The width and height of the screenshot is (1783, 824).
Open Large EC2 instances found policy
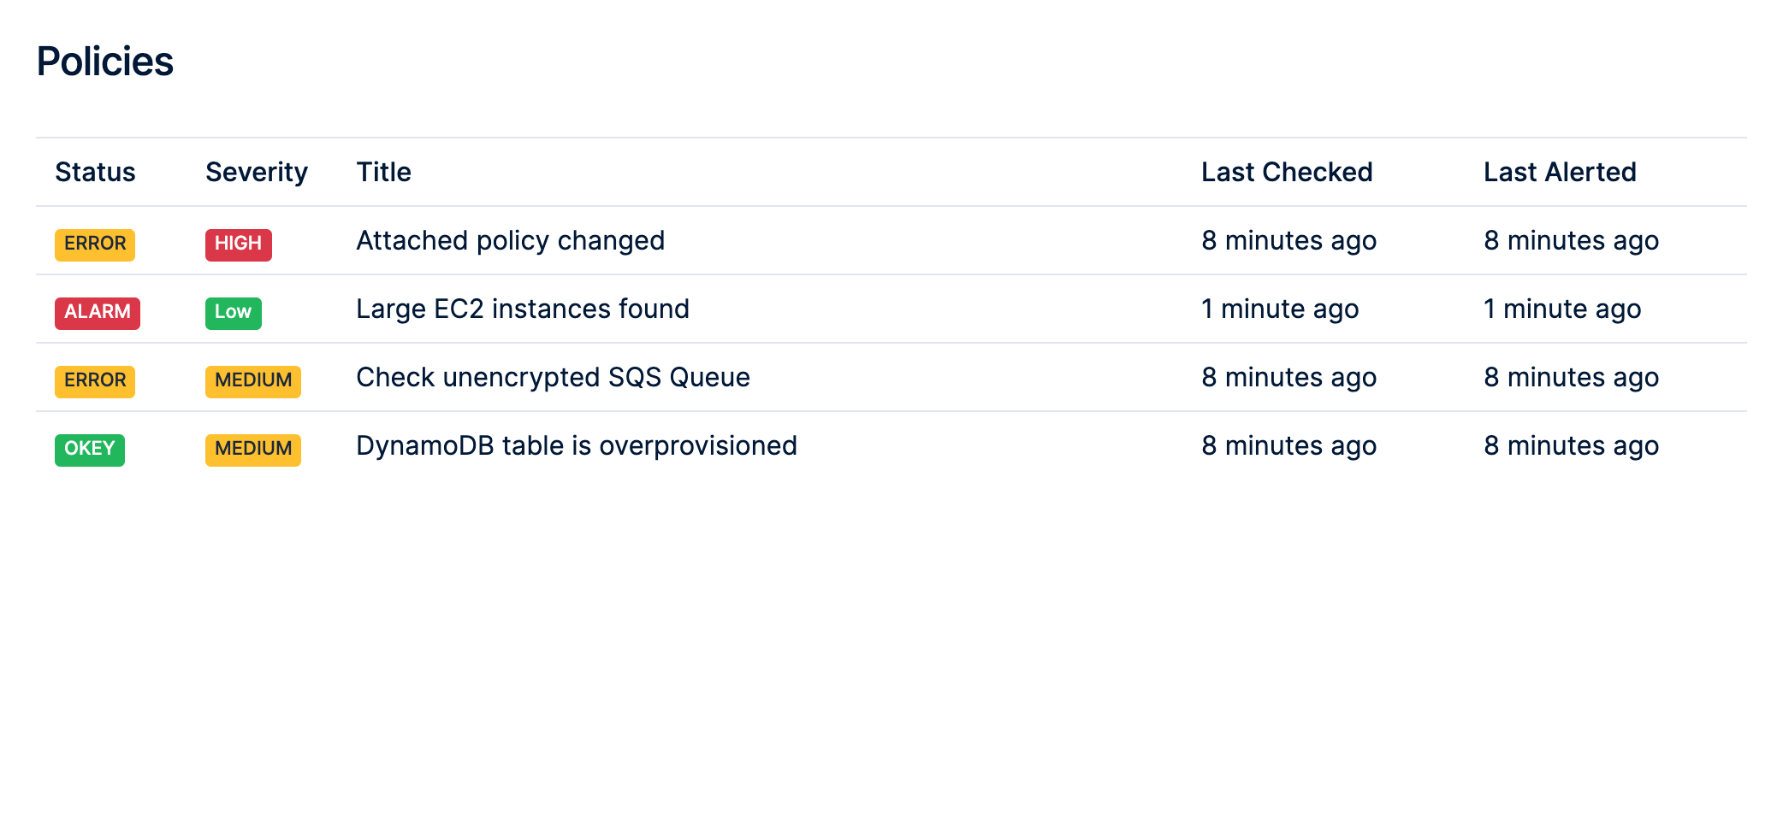[523, 309]
